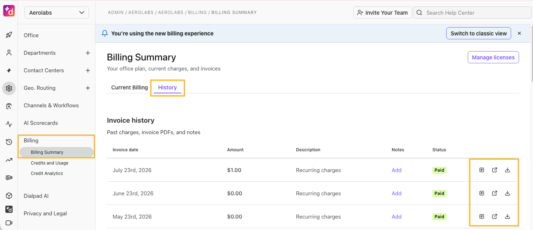Click BILLING in the breadcrumb
This screenshot has width=533, height=230.
(x=197, y=12)
